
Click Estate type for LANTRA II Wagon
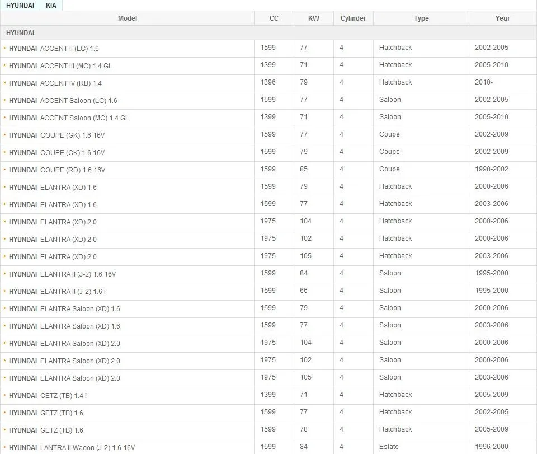click(x=389, y=447)
